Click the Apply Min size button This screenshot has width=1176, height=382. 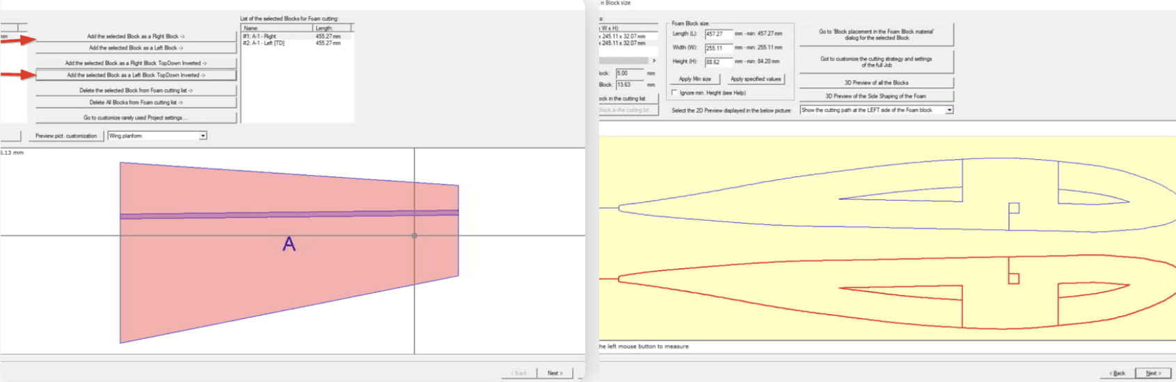point(694,79)
